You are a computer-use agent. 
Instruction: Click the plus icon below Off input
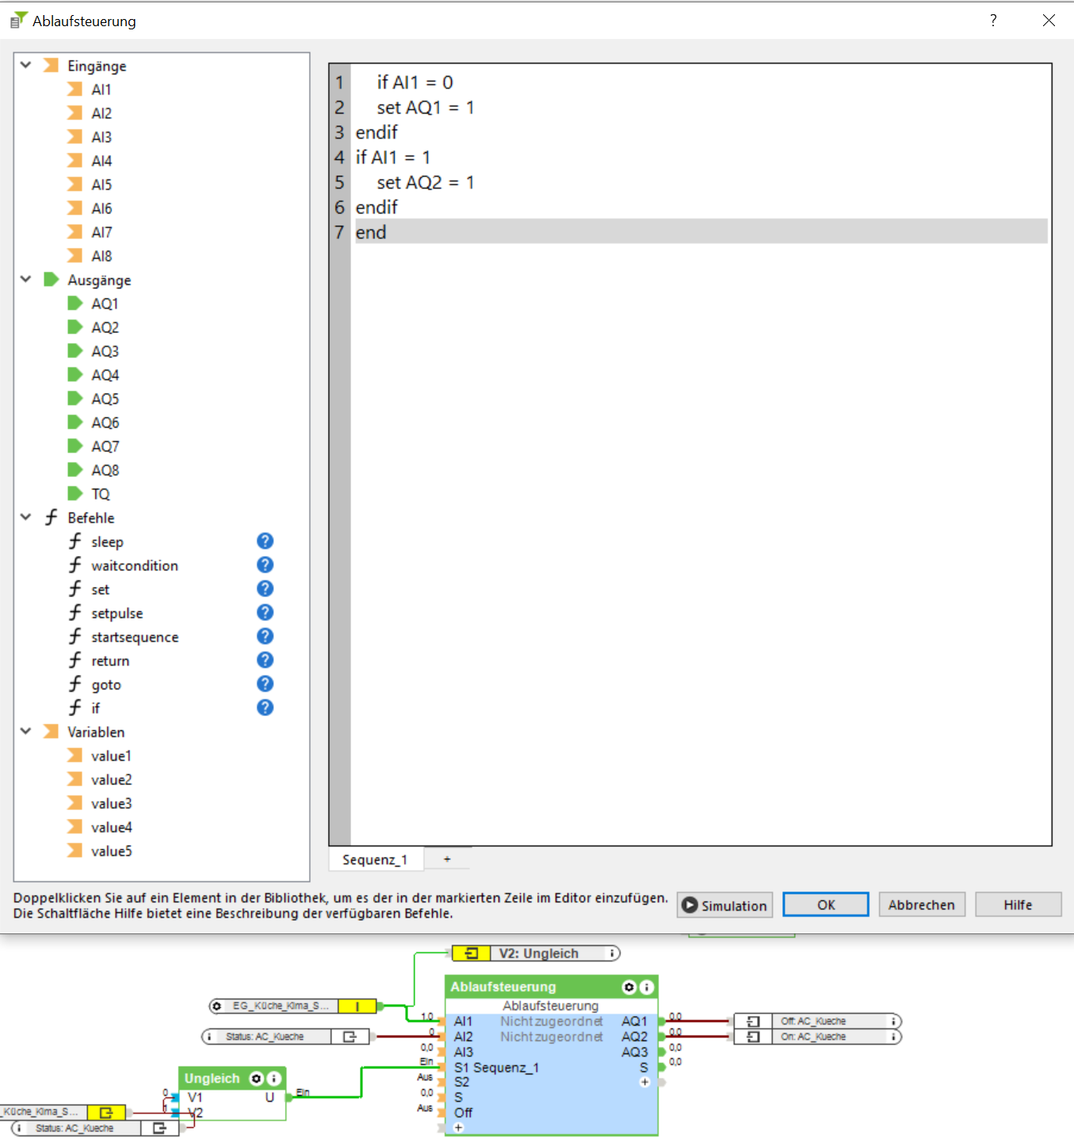(x=458, y=1128)
